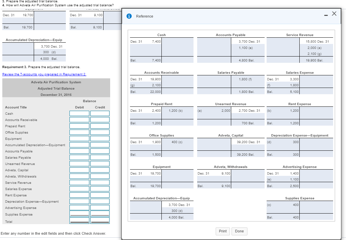The image size is (346, 240).
Task: Click Adveta, Capital 39,200 Bal. in Reference
Action: click(245, 155)
